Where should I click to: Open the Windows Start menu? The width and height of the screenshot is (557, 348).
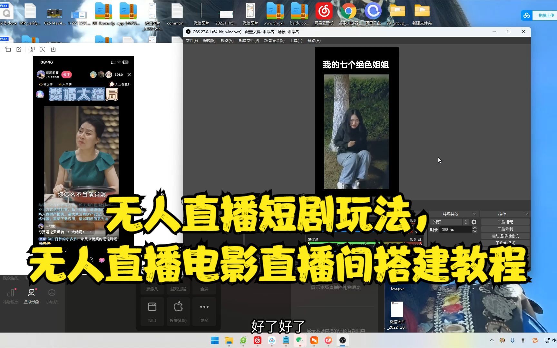point(215,340)
